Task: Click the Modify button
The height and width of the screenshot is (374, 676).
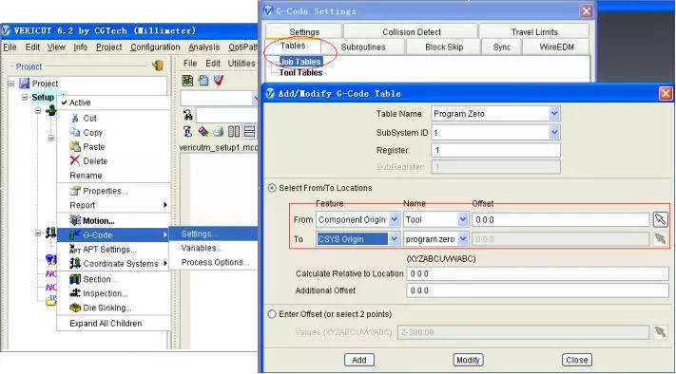Action: [468, 360]
